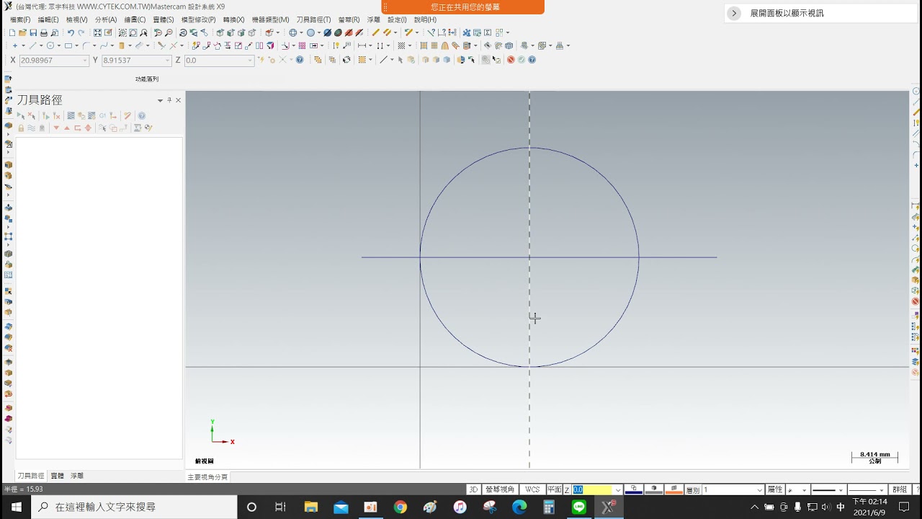922x519 pixels.
Task: Select the wireframe globe shading icon
Action: click(292, 33)
